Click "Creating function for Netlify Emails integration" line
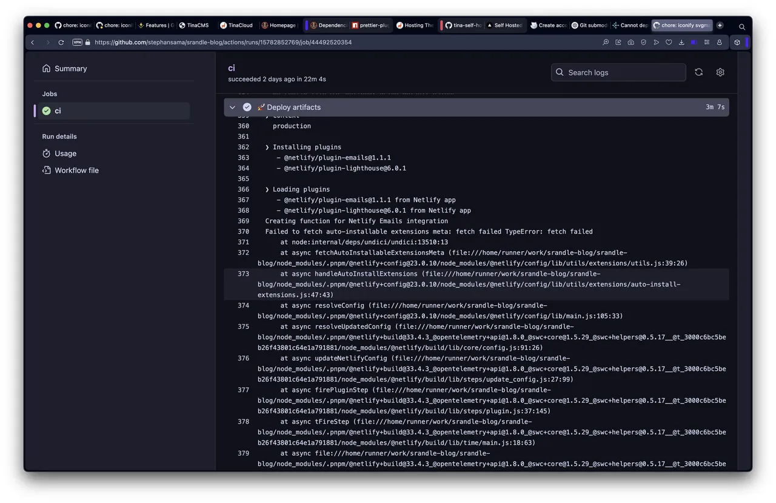 (x=356, y=221)
